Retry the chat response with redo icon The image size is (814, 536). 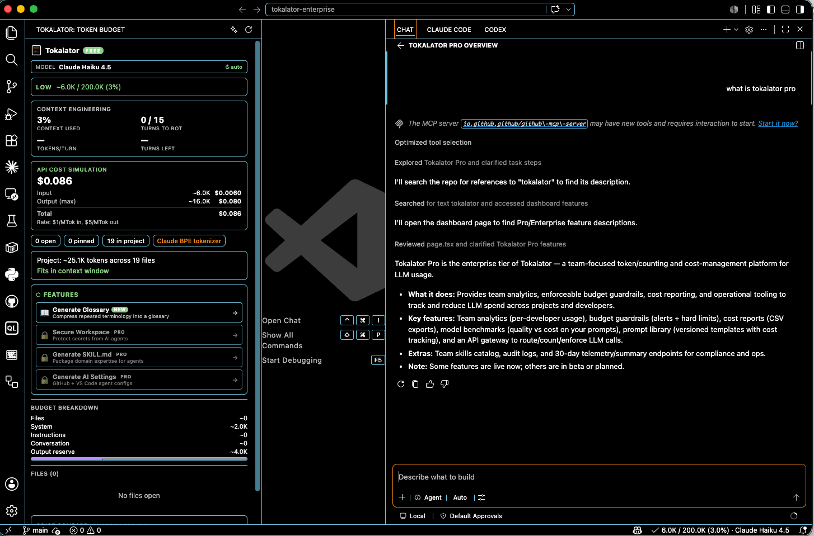401,384
